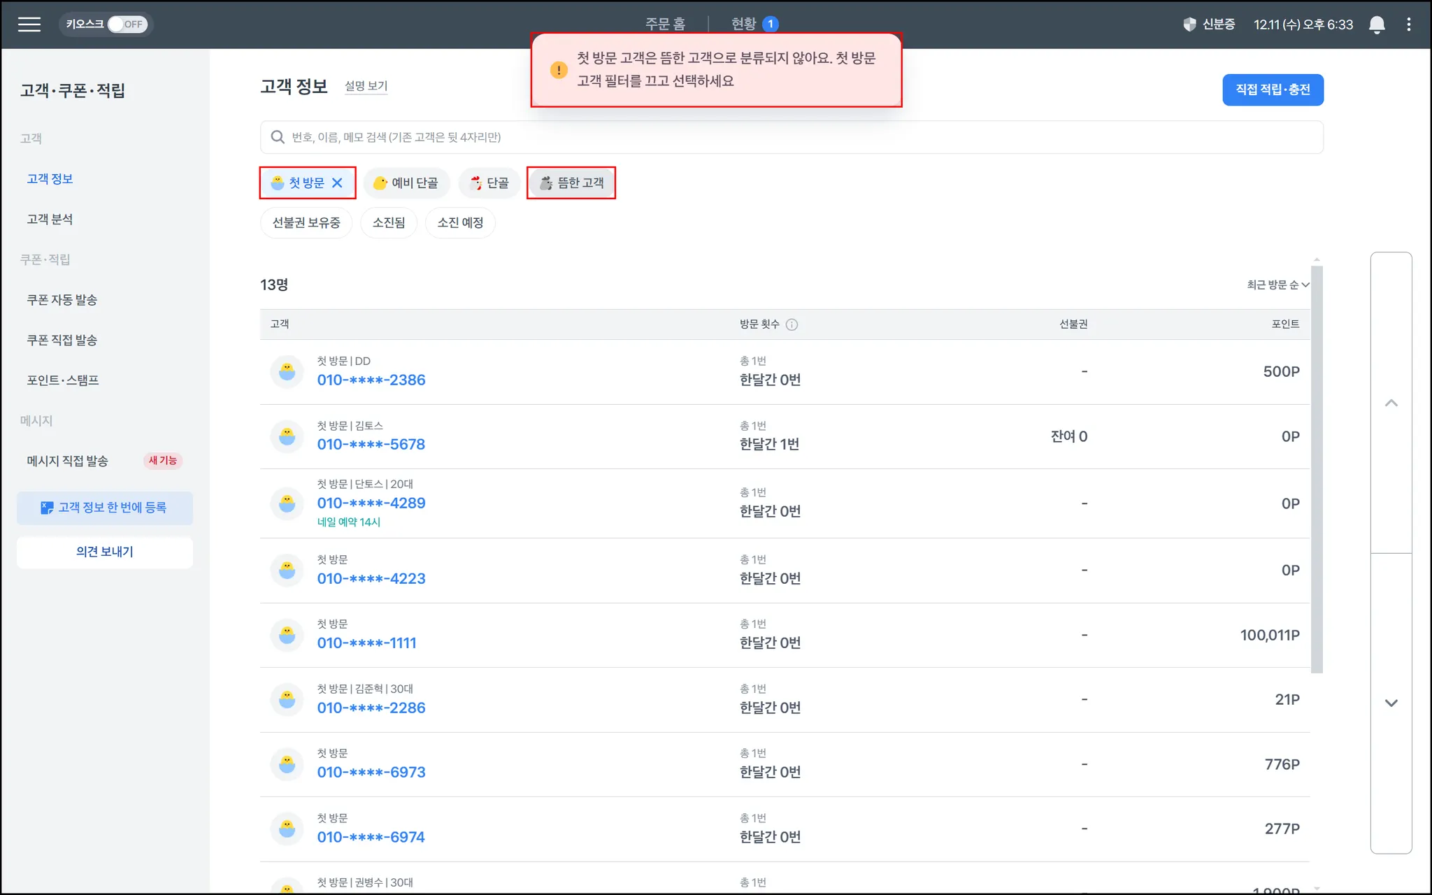Screen dimensions: 1432x895
Task: Click the 직접 적립·충전 button
Action: [x=1272, y=89]
